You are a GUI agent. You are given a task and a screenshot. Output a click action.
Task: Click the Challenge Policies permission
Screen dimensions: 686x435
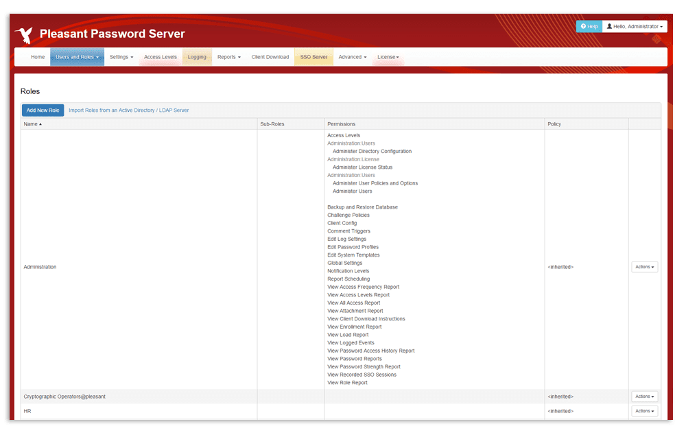(348, 215)
